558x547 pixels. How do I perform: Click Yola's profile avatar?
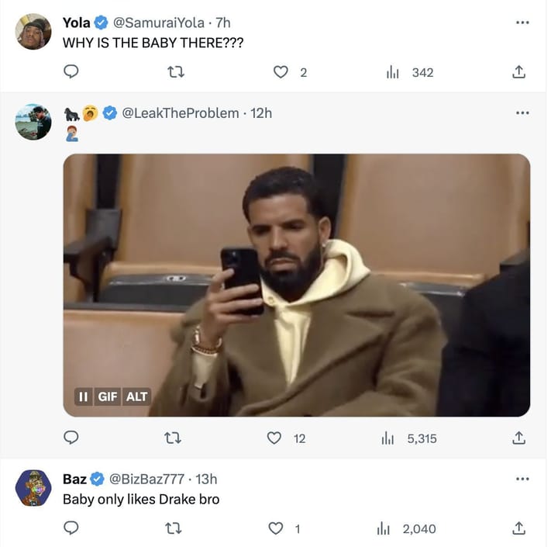(x=33, y=32)
